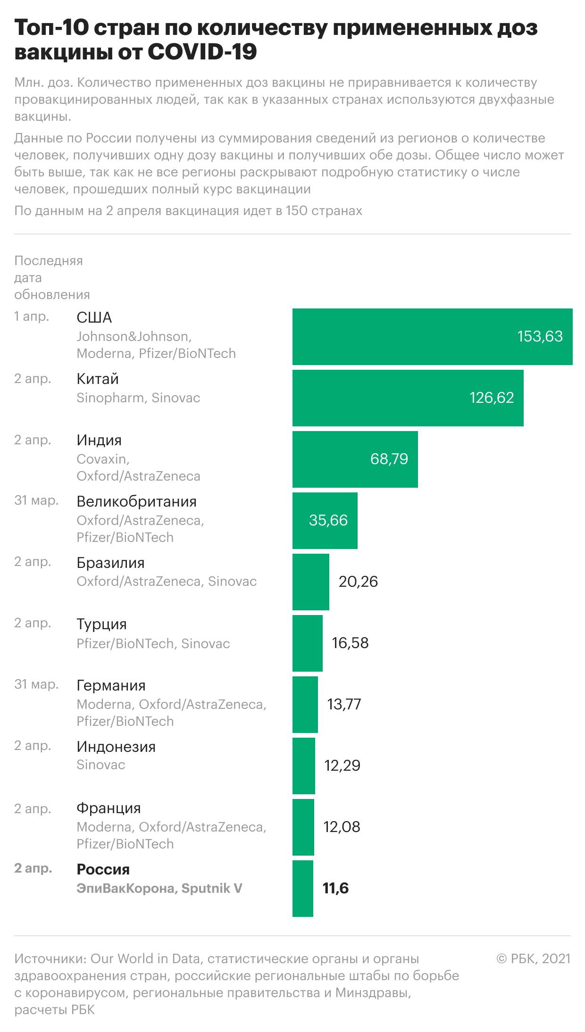This screenshot has width=585, height=1032.
Task: Click the chart title heading text
Action: coord(276,40)
